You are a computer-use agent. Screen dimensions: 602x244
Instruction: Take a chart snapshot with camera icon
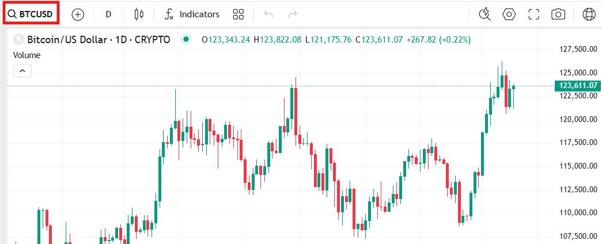tap(558, 14)
